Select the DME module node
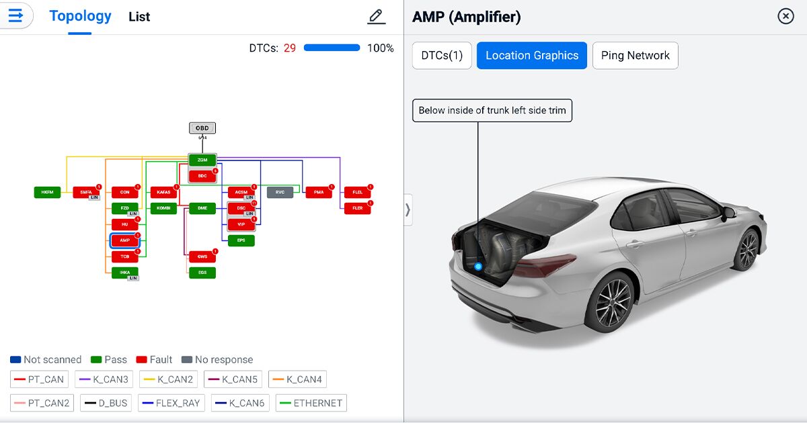The height and width of the screenshot is (423, 807). [x=201, y=208]
